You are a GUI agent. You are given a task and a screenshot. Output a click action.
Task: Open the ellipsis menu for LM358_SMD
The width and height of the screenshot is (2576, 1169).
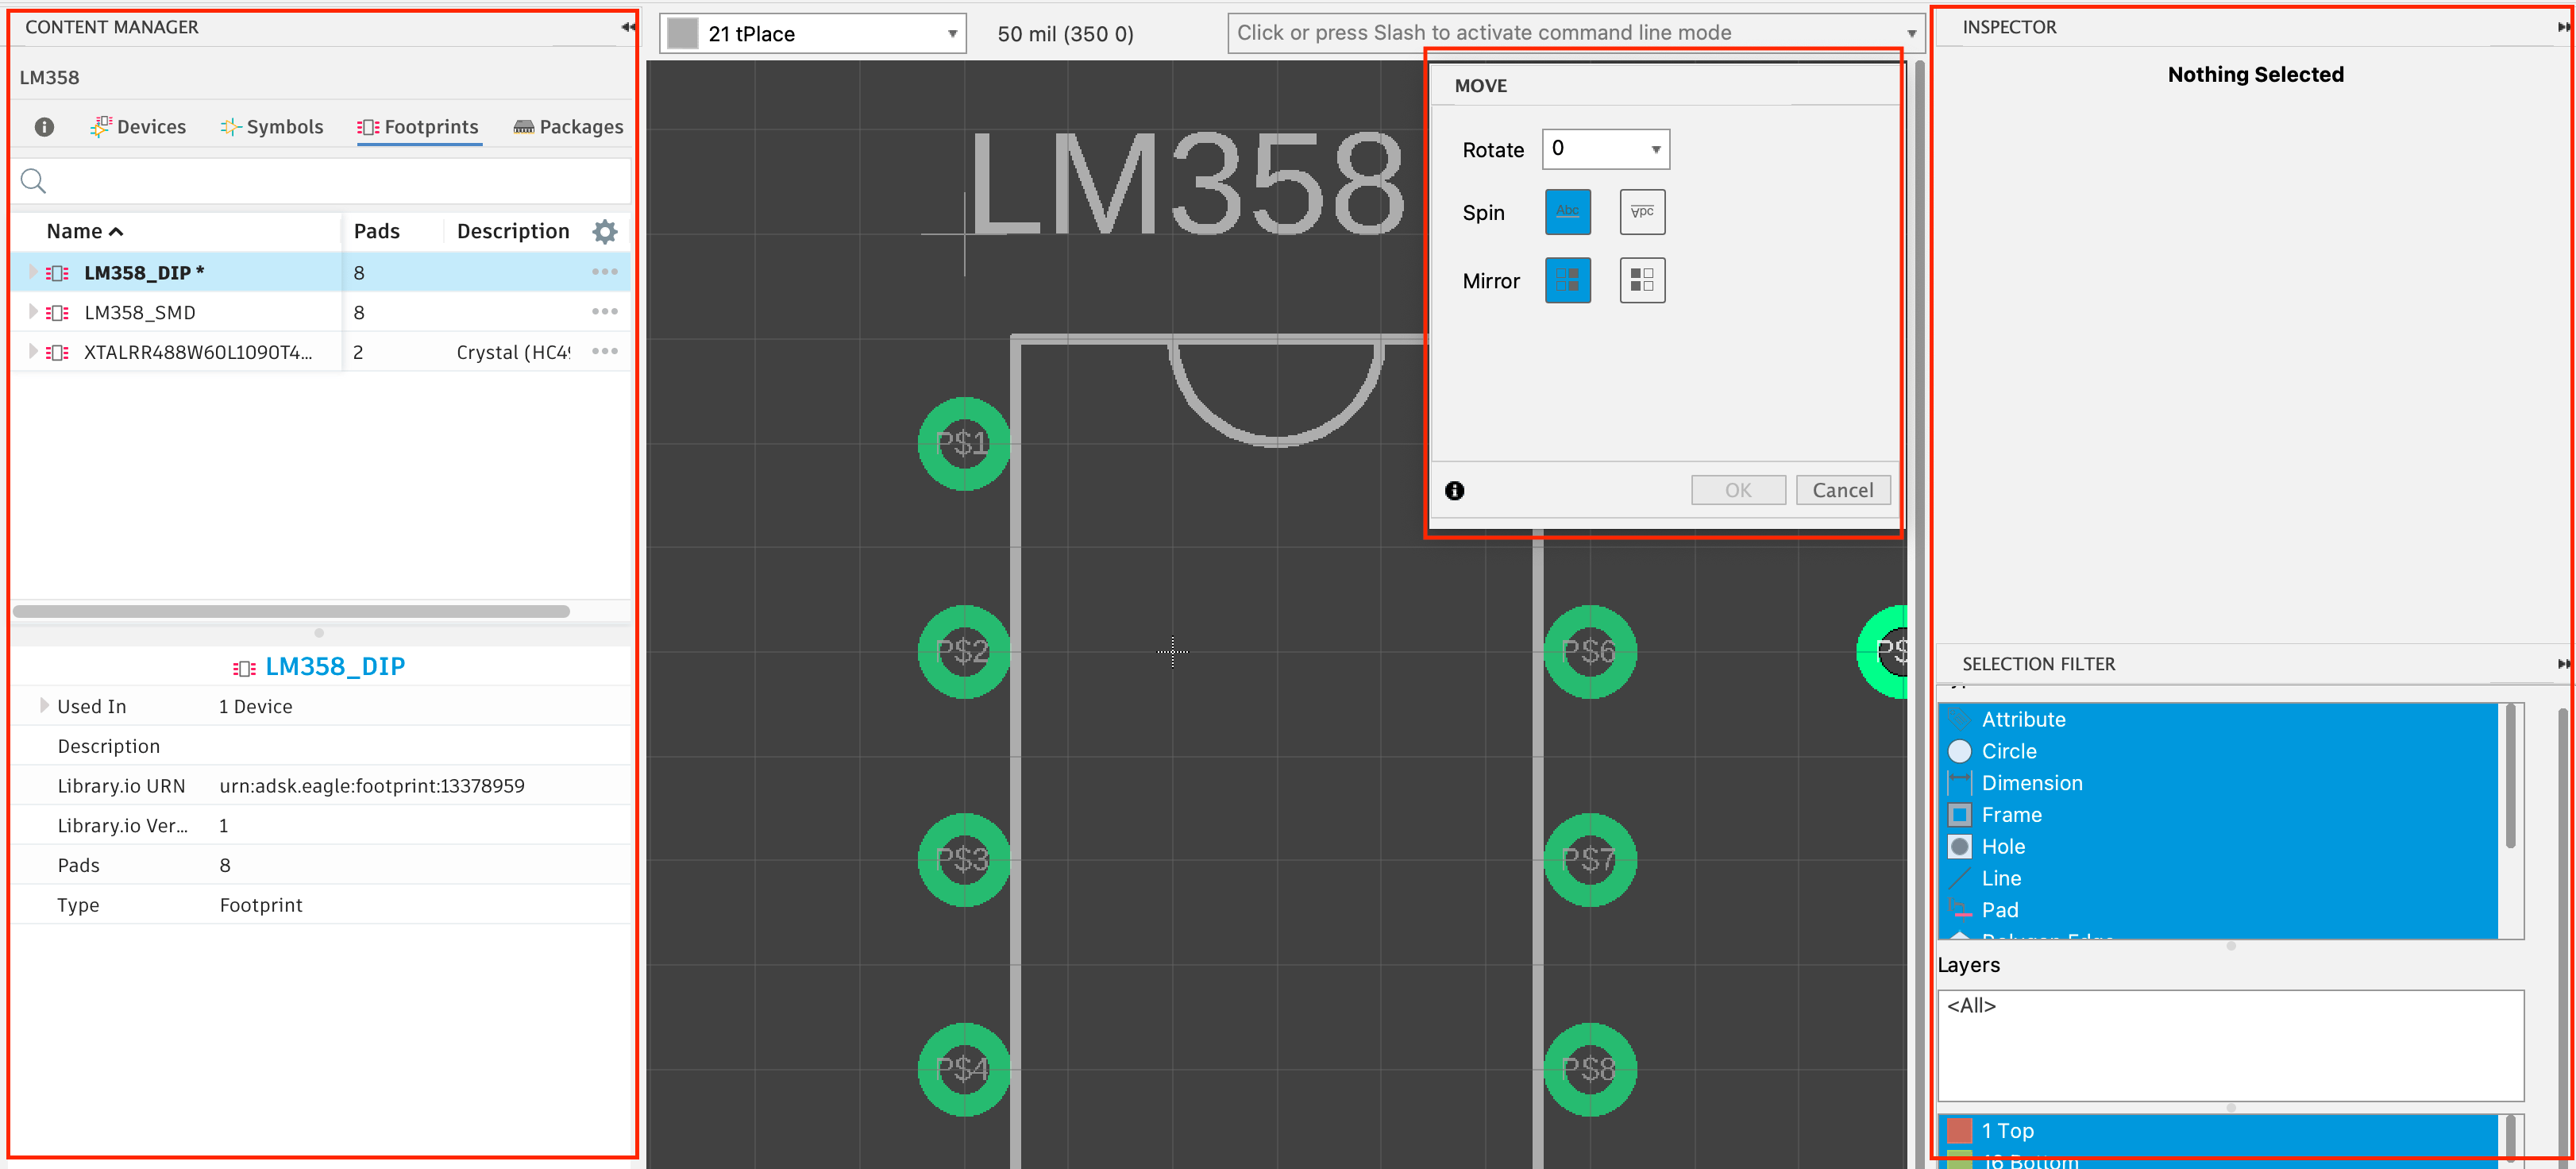click(x=605, y=311)
